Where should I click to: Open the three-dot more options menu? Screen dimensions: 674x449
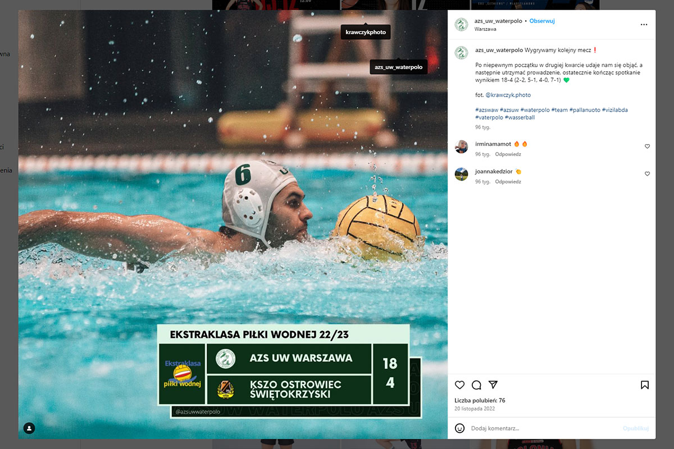644,25
